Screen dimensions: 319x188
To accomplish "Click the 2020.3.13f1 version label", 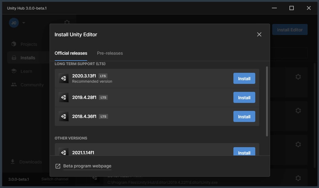I will click(x=84, y=76).
